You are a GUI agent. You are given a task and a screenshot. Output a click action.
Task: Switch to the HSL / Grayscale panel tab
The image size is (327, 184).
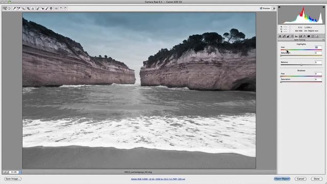click(x=292, y=36)
